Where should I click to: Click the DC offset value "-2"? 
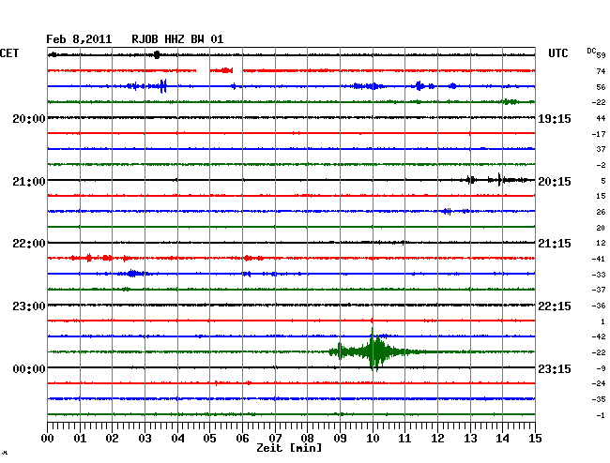point(601,165)
